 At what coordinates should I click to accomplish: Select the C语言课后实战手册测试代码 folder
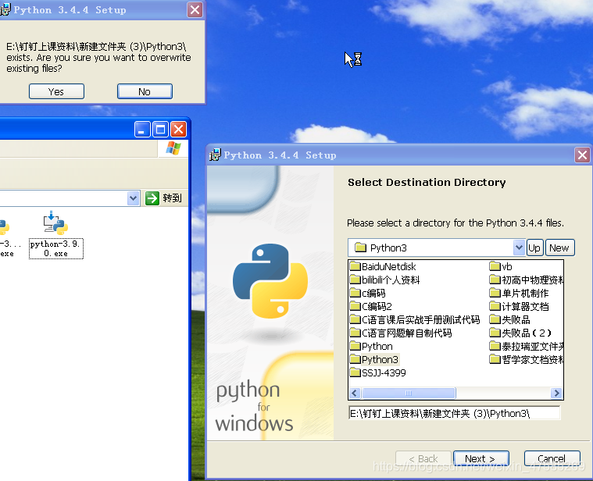click(415, 319)
